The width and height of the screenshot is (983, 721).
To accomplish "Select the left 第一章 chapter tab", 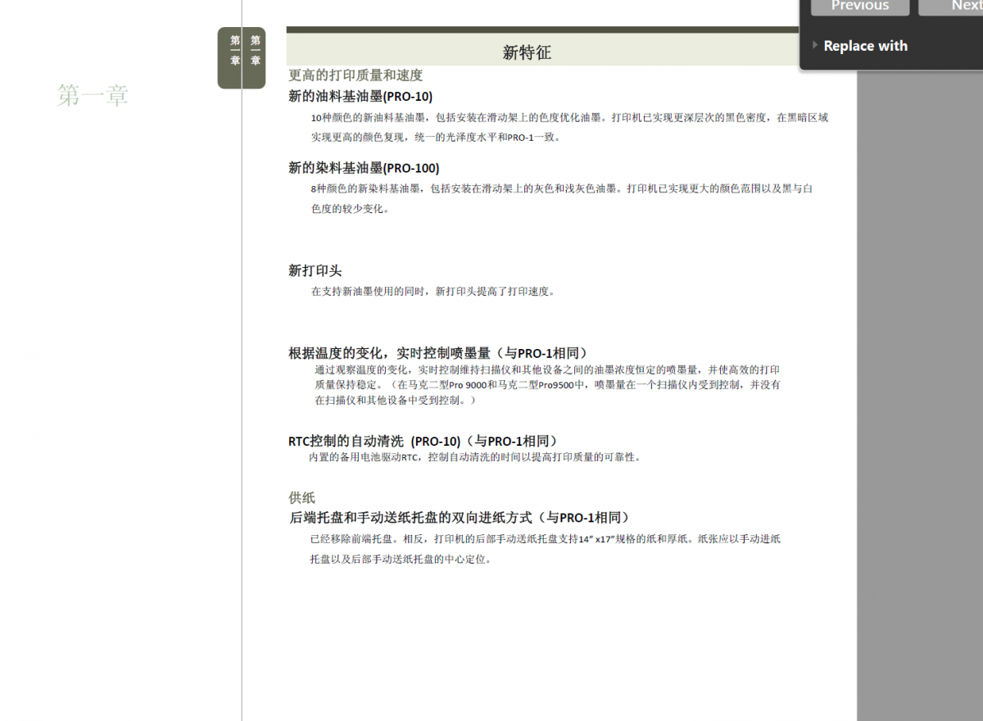I will pyautogui.click(x=235, y=51).
